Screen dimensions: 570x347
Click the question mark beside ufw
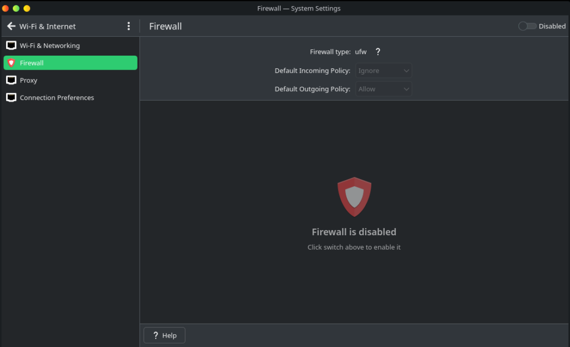pyautogui.click(x=378, y=52)
